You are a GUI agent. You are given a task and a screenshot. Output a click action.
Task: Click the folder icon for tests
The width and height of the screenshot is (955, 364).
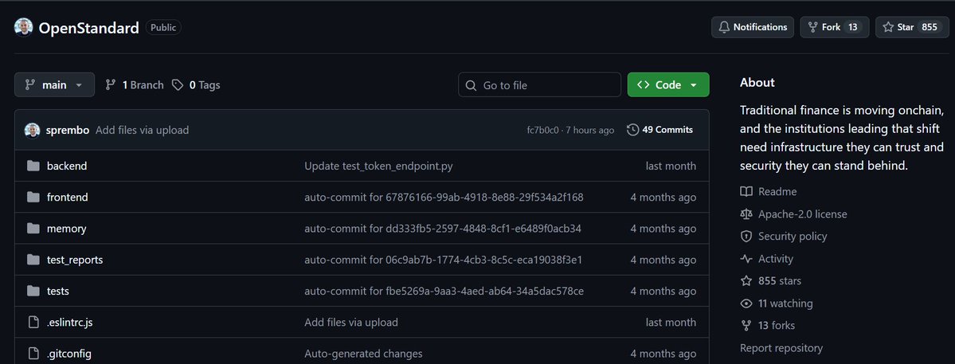[x=33, y=291]
